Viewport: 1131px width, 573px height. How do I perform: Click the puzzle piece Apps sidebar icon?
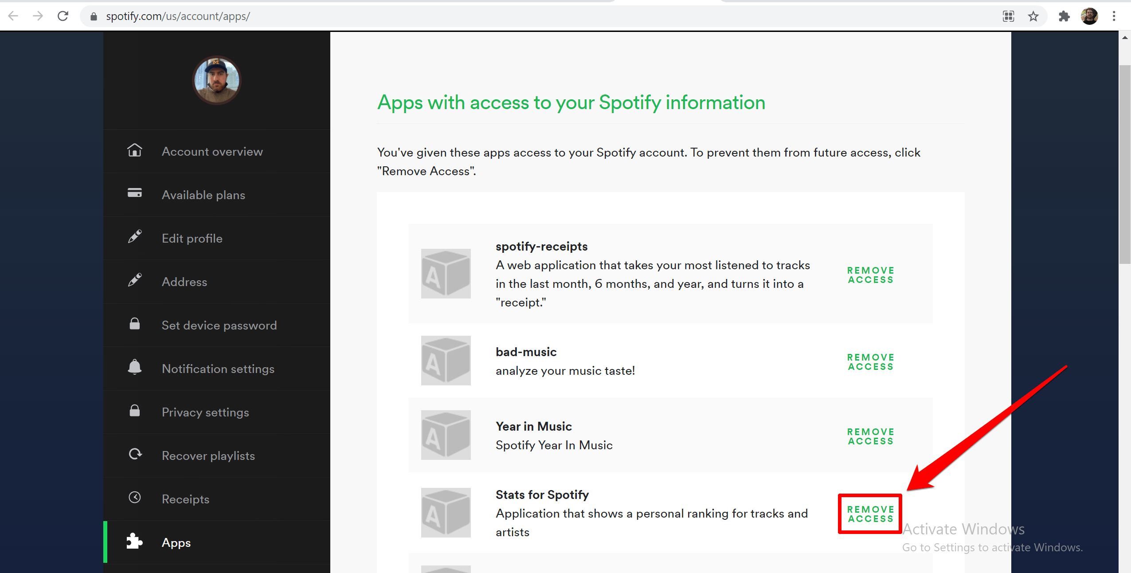(x=134, y=541)
